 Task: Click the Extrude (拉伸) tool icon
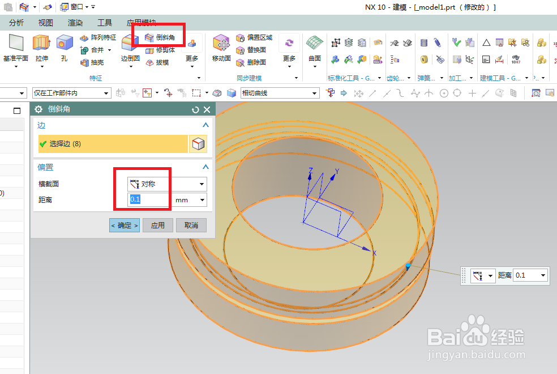[41, 44]
